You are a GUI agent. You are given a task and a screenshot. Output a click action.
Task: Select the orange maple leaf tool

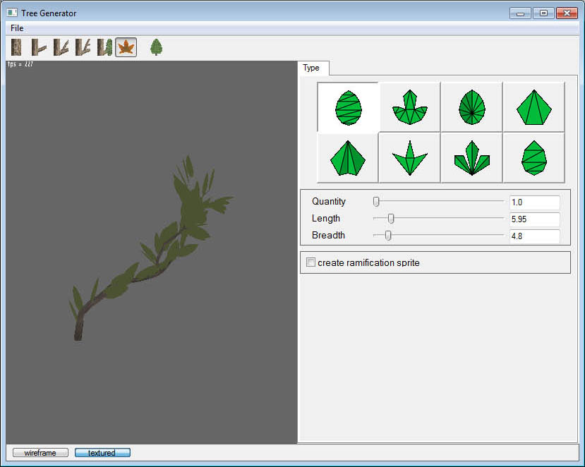coord(126,47)
